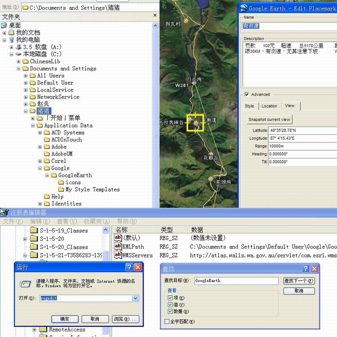
Task: Click the Registry Editor title bar icon
Action: pyautogui.click(x=5, y=212)
